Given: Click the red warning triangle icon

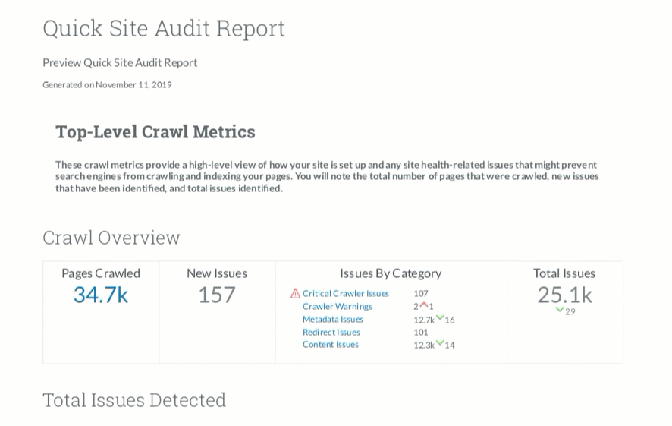Looking at the screenshot, I should click(295, 294).
